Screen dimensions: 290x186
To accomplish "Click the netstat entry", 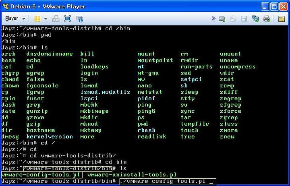I will [x=150, y=92].
